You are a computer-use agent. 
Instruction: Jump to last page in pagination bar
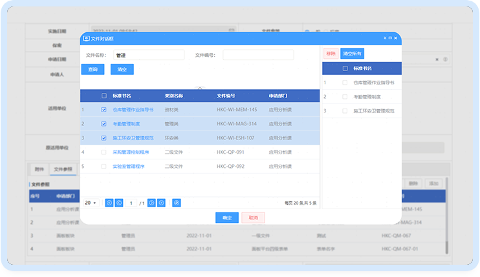(x=162, y=203)
